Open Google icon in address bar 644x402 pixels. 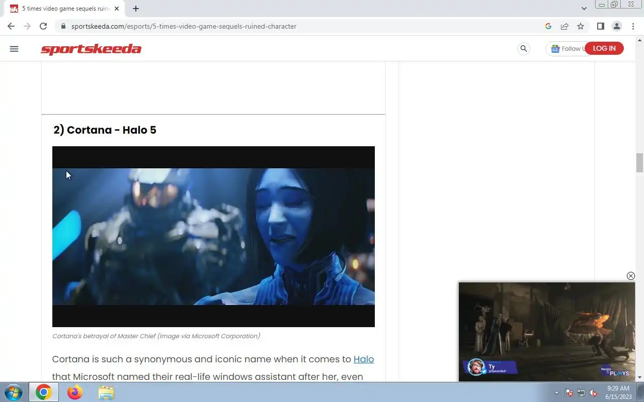coord(548,26)
